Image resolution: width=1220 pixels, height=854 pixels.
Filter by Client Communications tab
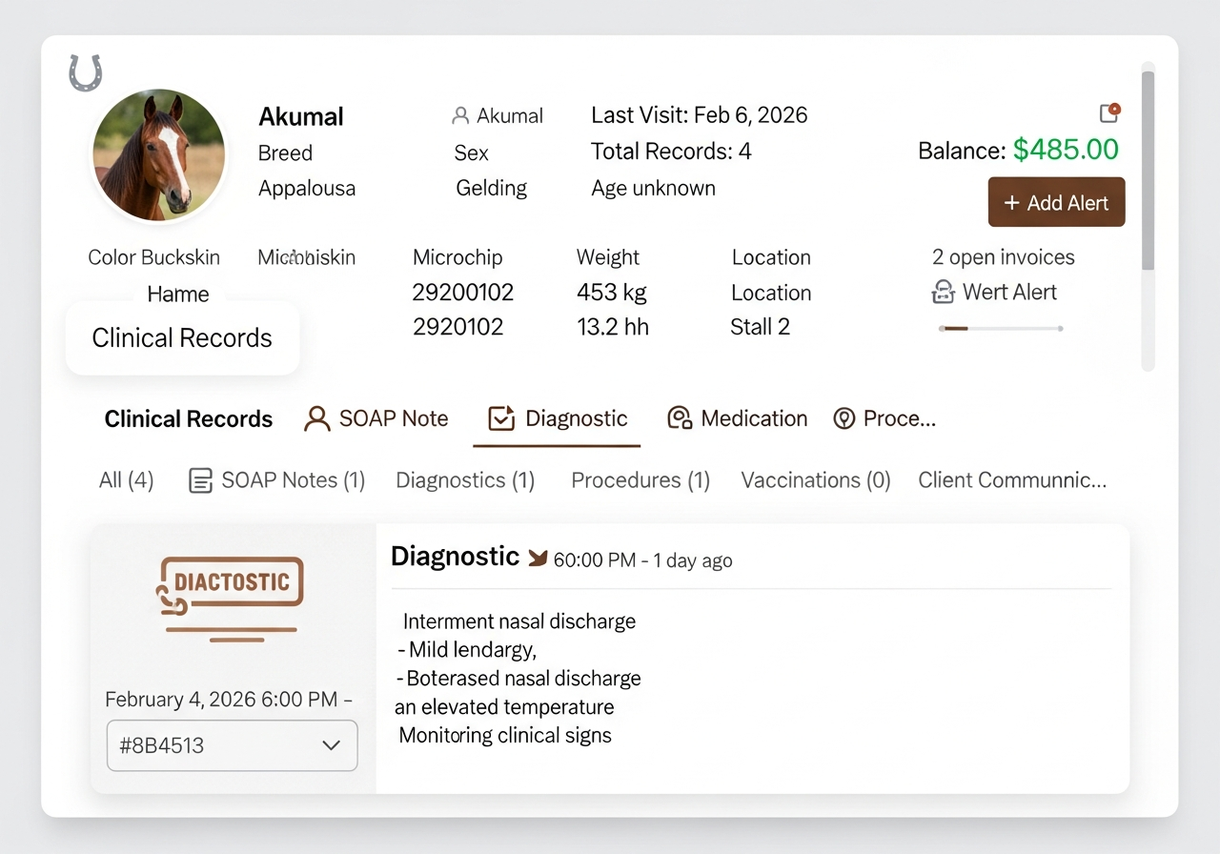pos(1012,480)
